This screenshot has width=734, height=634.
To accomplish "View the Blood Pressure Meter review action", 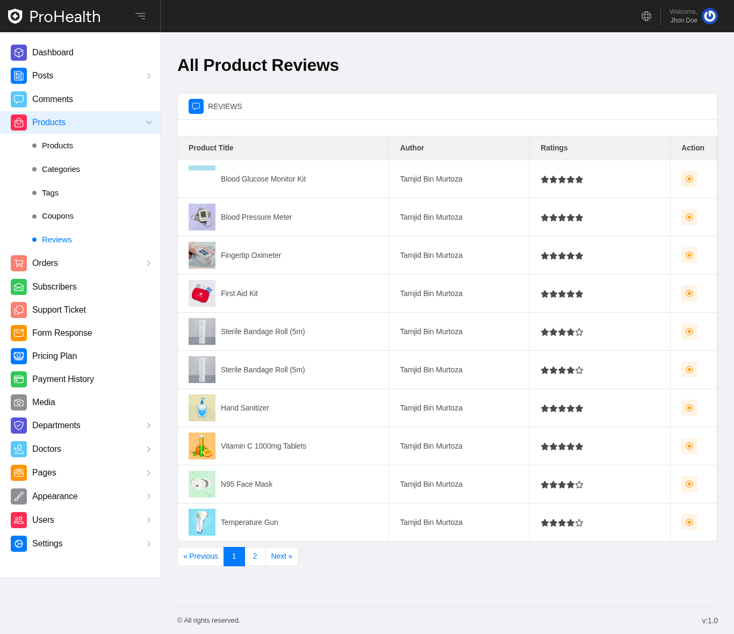I will (x=689, y=217).
